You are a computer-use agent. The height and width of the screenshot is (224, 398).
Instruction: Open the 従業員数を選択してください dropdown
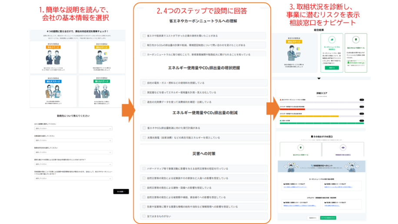[73, 141]
